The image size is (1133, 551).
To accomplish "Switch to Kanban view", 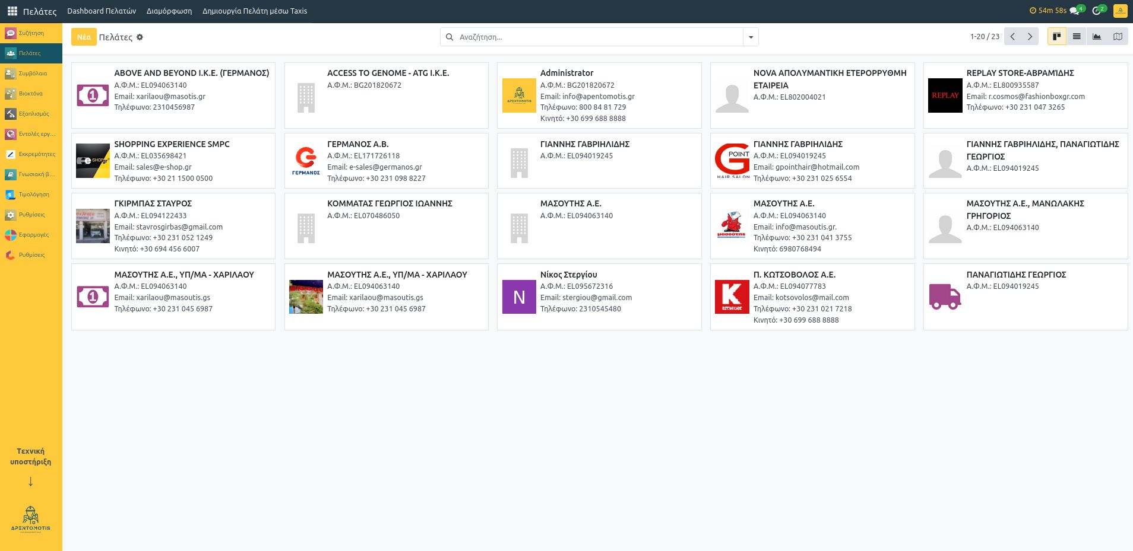I will [x=1056, y=37].
